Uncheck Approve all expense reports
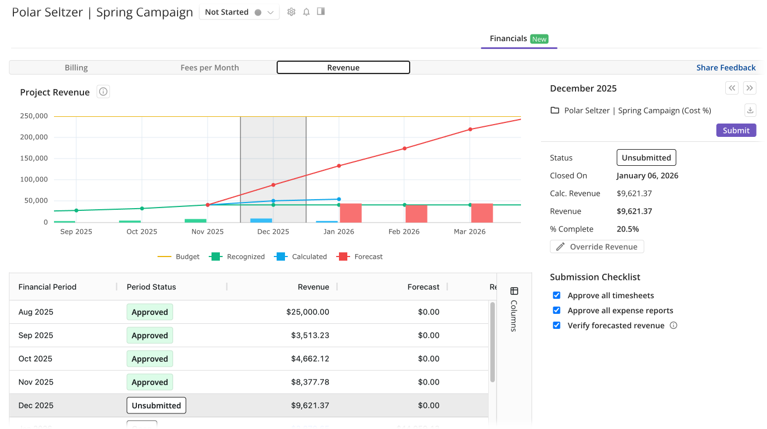Viewport: 767px width, 429px height. click(557, 310)
